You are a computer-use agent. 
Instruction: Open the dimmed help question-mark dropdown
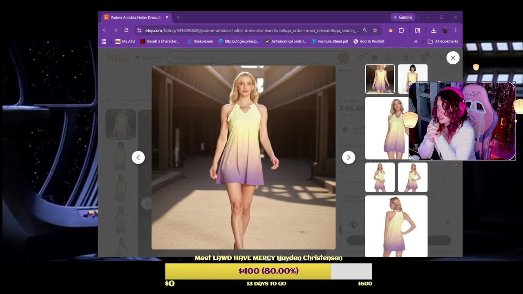(407, 58)
